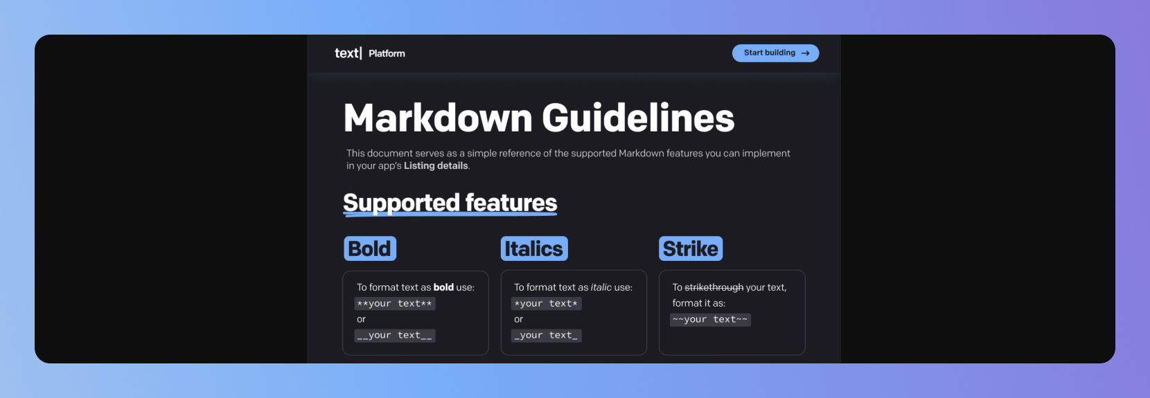Screen dimensions: 1150x398
Task: Click the italicized word 'italic' in the Italics card
Action: tap(601, 287)
